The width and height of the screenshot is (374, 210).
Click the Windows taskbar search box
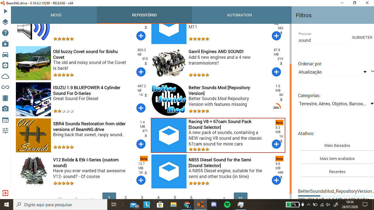[x=60, y=205]
